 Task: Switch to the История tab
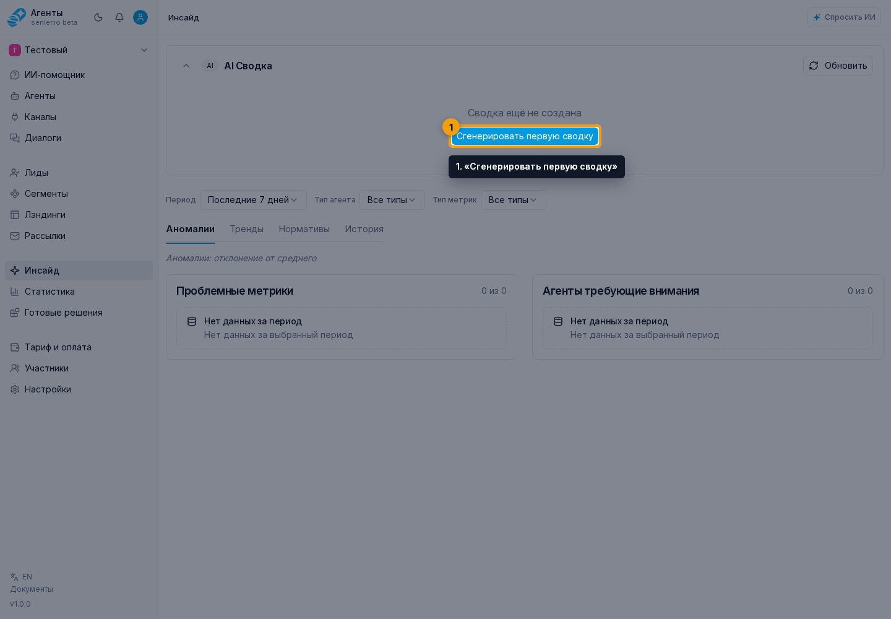click(364, 229)
